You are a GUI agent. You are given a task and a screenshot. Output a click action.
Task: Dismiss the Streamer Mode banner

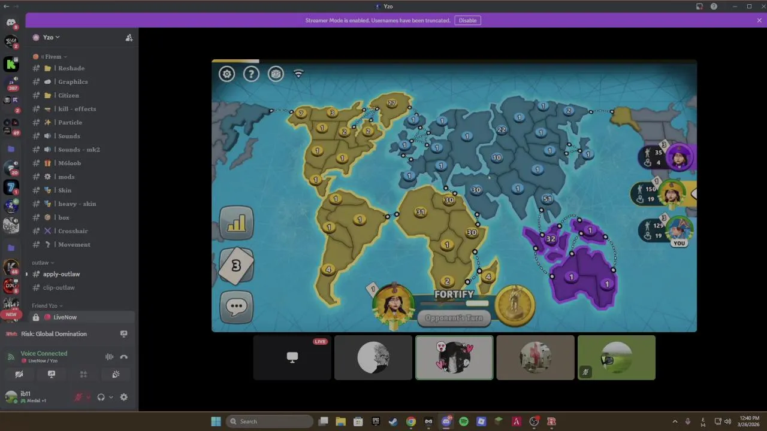point(759,20)
